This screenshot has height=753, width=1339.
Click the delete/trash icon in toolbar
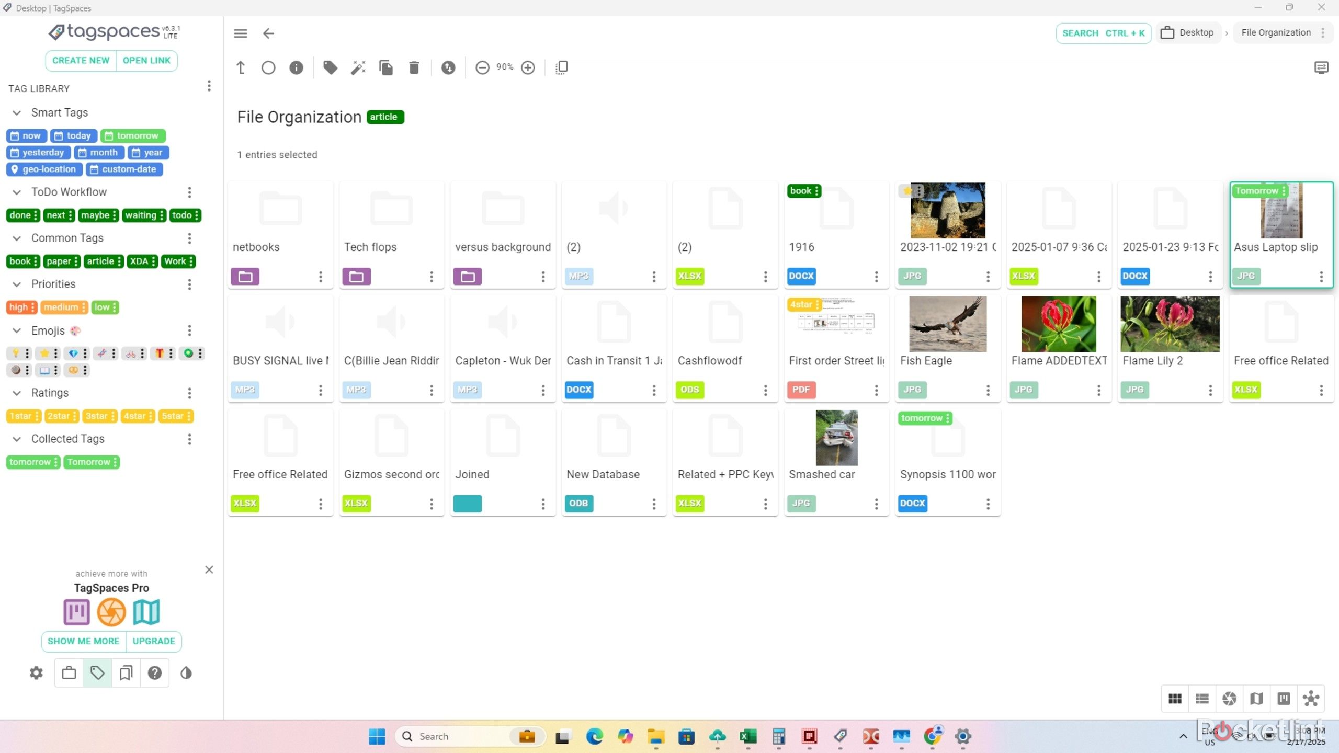pyautogui.click(x=415, y=67)
